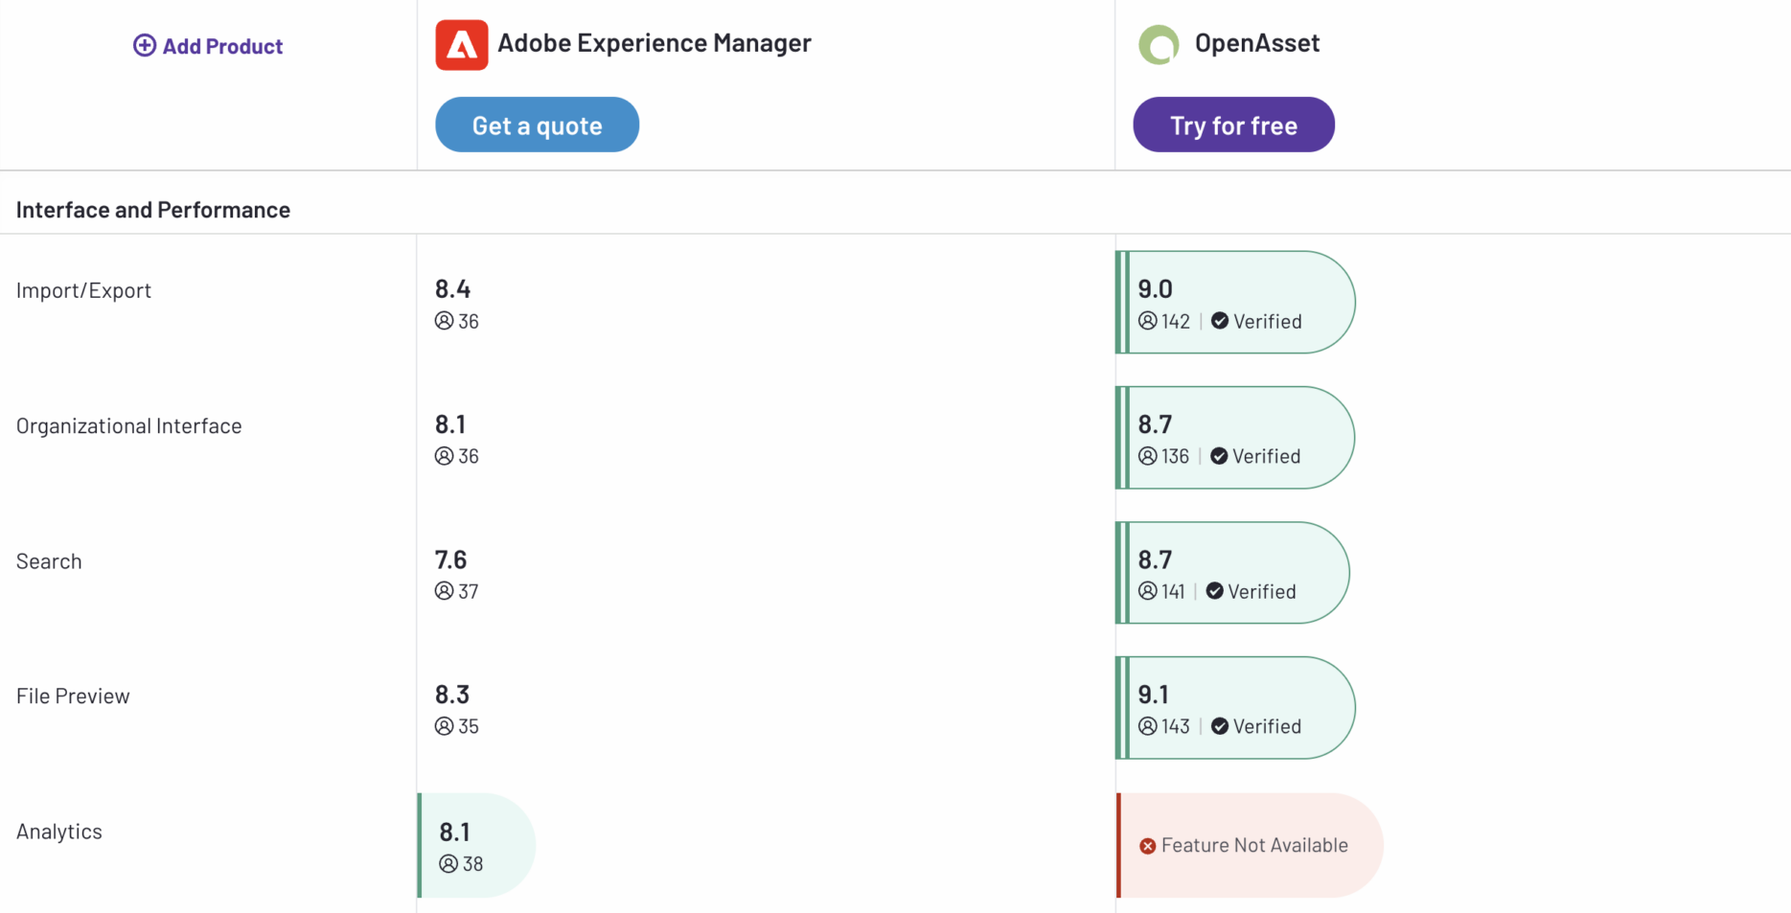Click Verified checkmark in File Preview row
This screenshot has width=1791, height=913.
click(1220, 726)
